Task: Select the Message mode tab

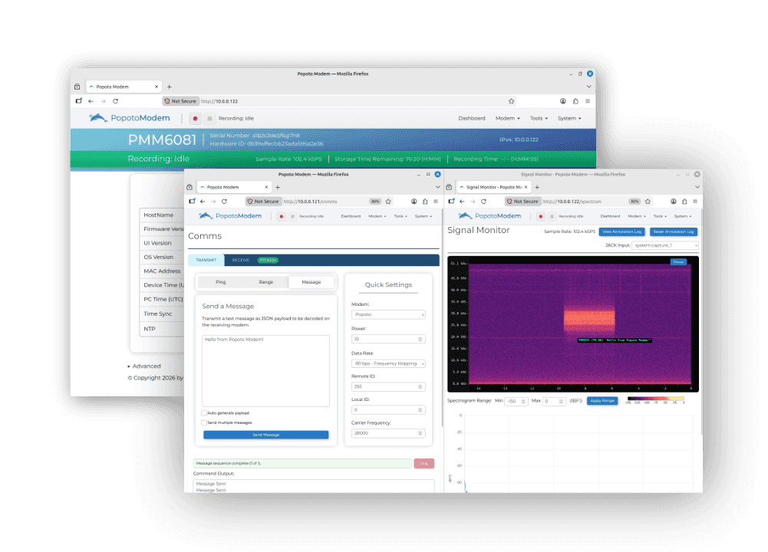Action: click(x=311, y=282)
